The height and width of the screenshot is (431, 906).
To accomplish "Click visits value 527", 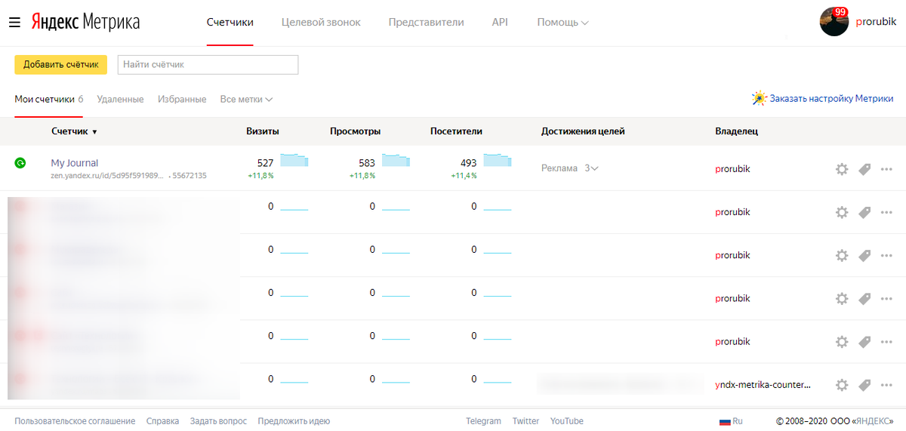I will coord(265,163).
